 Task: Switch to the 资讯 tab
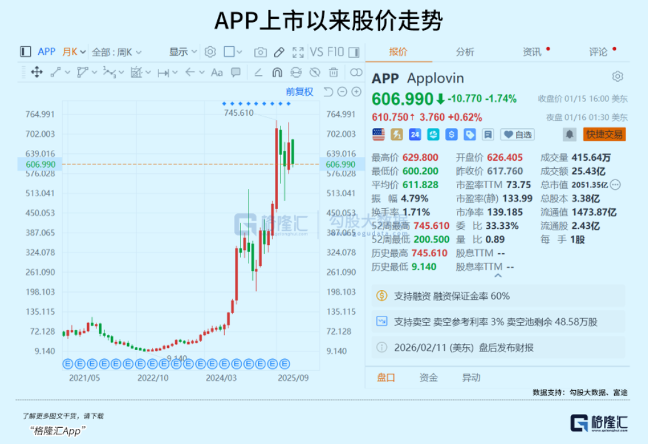pos(532,51)
